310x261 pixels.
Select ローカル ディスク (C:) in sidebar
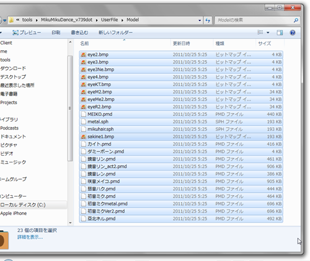pyautogui.click(x=23, y=205)
